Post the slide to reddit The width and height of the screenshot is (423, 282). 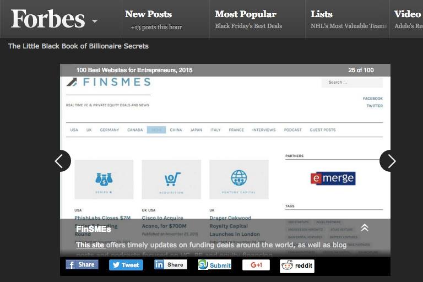tap(297, 266)
